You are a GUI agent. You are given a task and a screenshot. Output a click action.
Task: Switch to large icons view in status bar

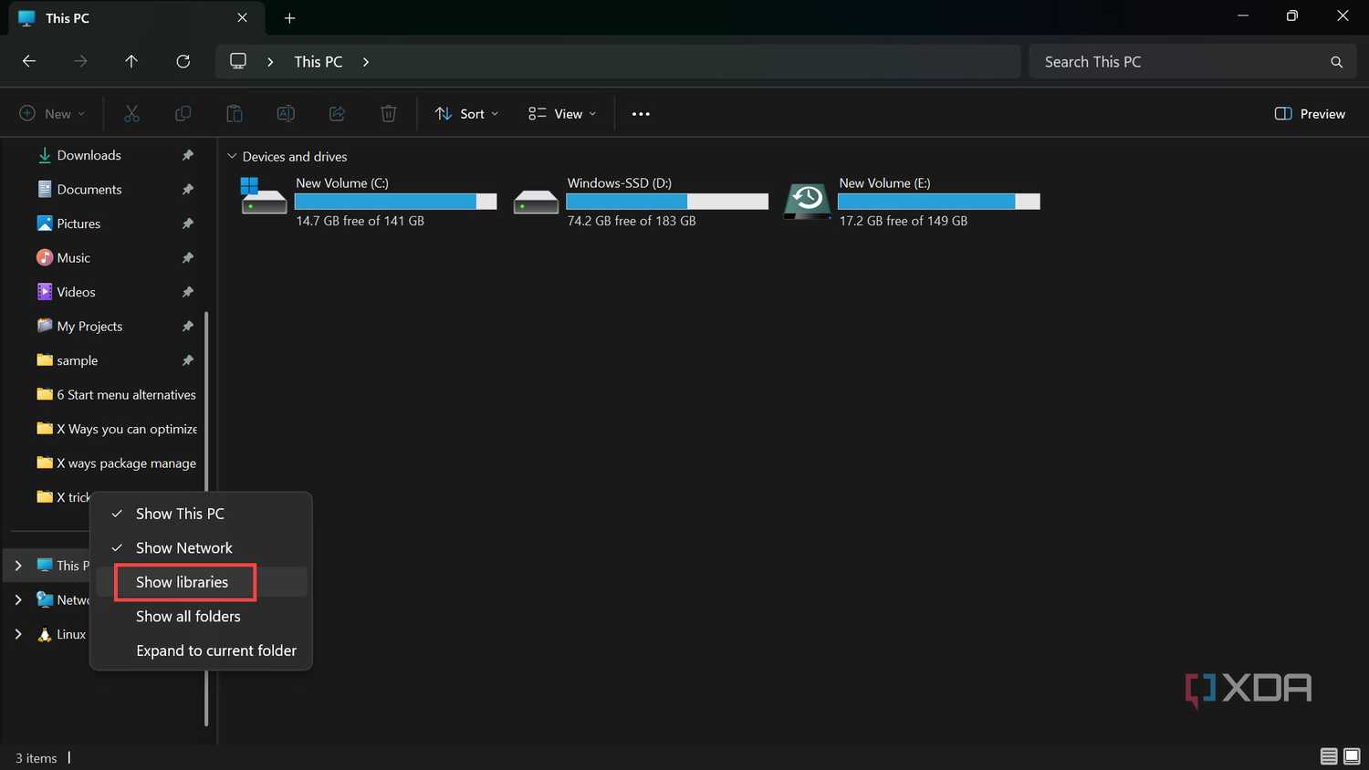pos(1352,756)
